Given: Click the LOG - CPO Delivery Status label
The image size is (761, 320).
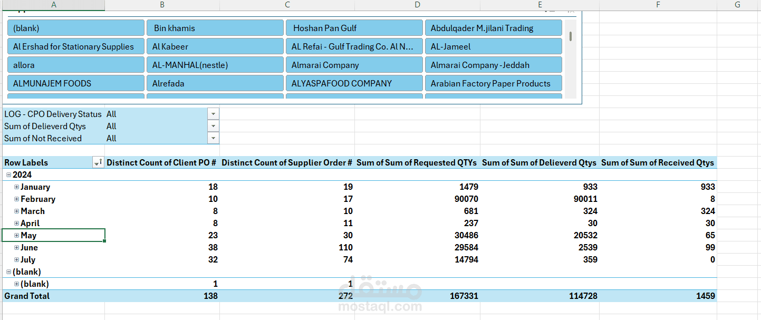Looking at the screenshot, I should click(53, 114).
